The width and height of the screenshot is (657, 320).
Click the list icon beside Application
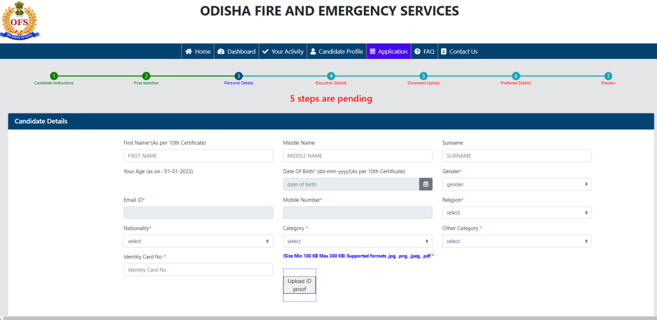coord(373,51)
